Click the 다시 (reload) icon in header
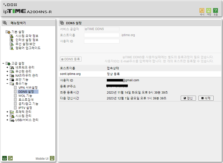 click(202, 11)
